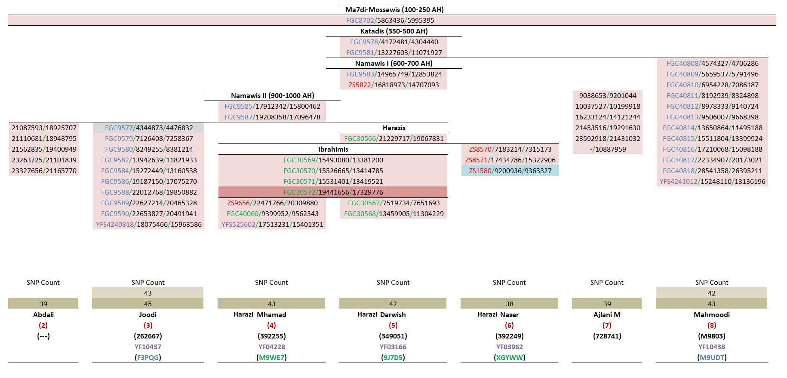Open the YF10437 ID under Joodi
This screenshot has height=378, width=787.
coord(148,347)
